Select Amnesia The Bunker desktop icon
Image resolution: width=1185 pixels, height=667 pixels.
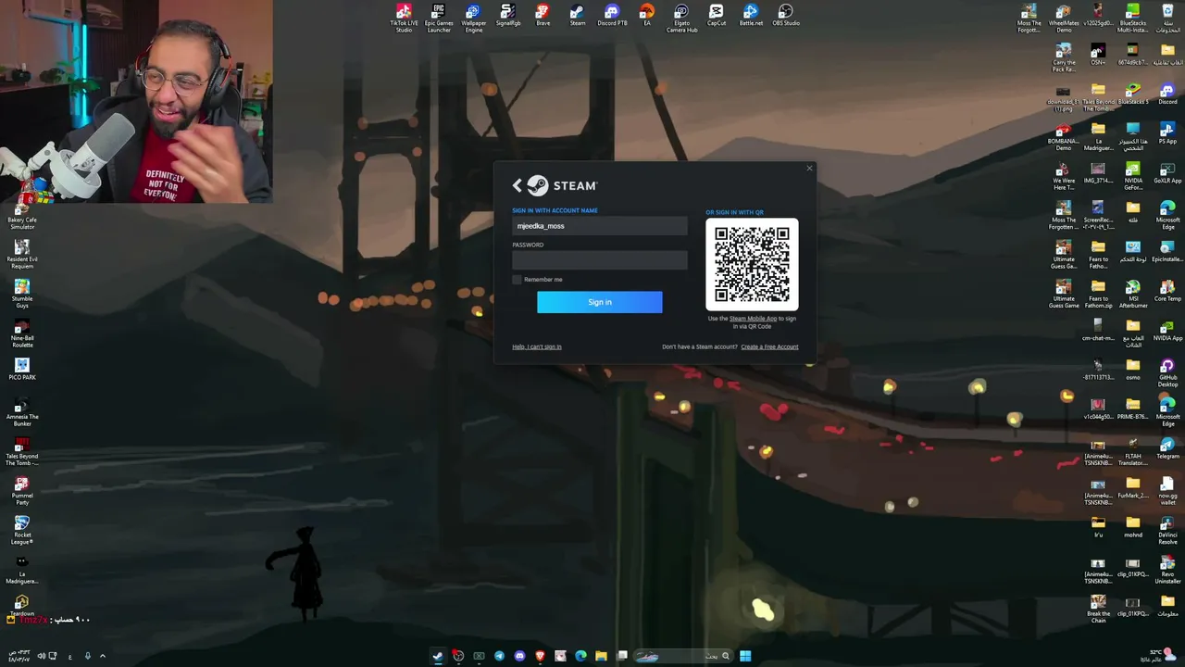22,412
